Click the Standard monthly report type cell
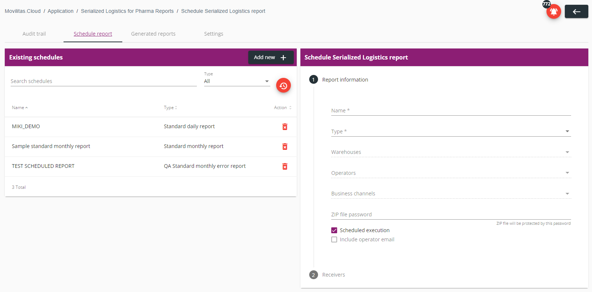This screenshot has width=592, height=292. [x=194, y=146]
